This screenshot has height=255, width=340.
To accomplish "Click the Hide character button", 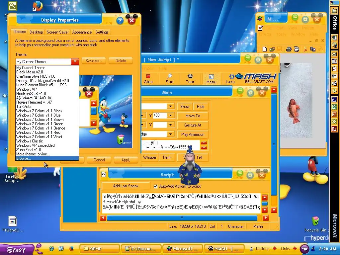I will (201, 107).
